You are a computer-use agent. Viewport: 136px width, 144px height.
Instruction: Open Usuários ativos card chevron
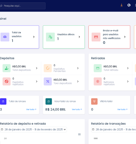click(79, 37)
